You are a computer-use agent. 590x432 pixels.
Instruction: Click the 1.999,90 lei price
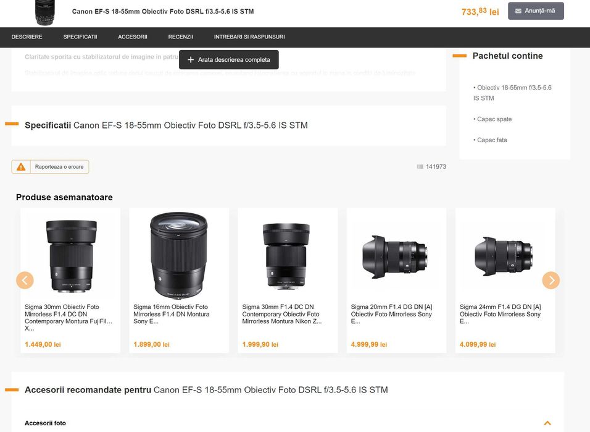(260, 344)
